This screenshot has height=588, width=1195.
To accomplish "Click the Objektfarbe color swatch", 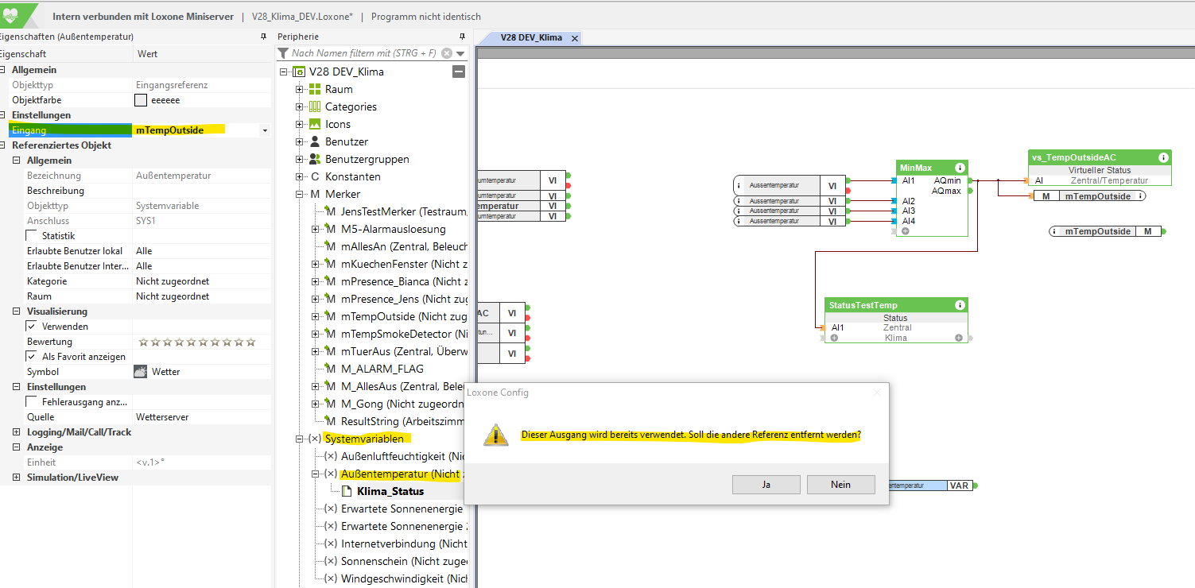I will click(141, 100).
